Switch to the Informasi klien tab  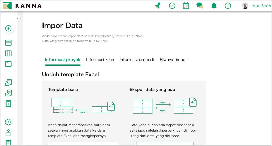(x=100, y=60)
